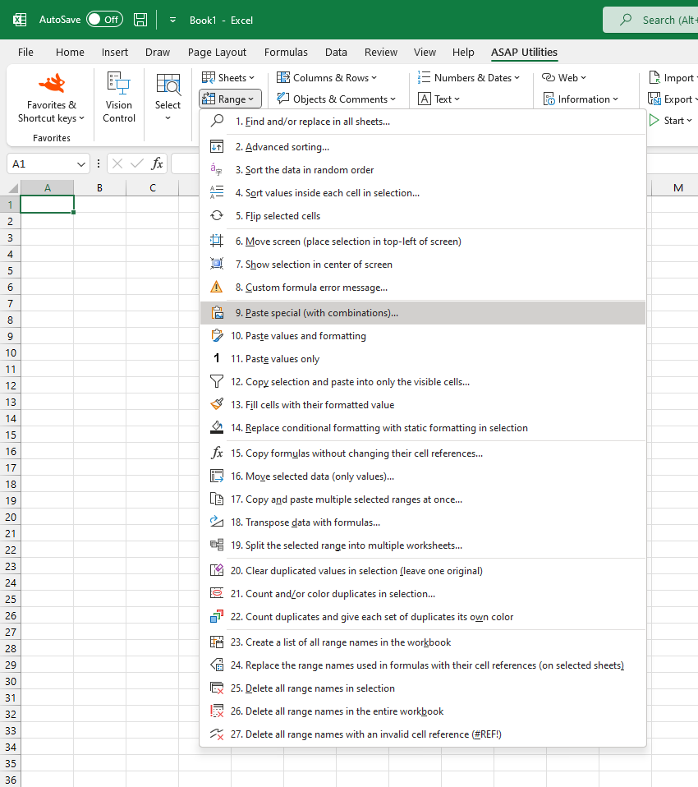Click the Paste special clipboard icon
The width and height of the screenshot is (698, 787).
217,313
